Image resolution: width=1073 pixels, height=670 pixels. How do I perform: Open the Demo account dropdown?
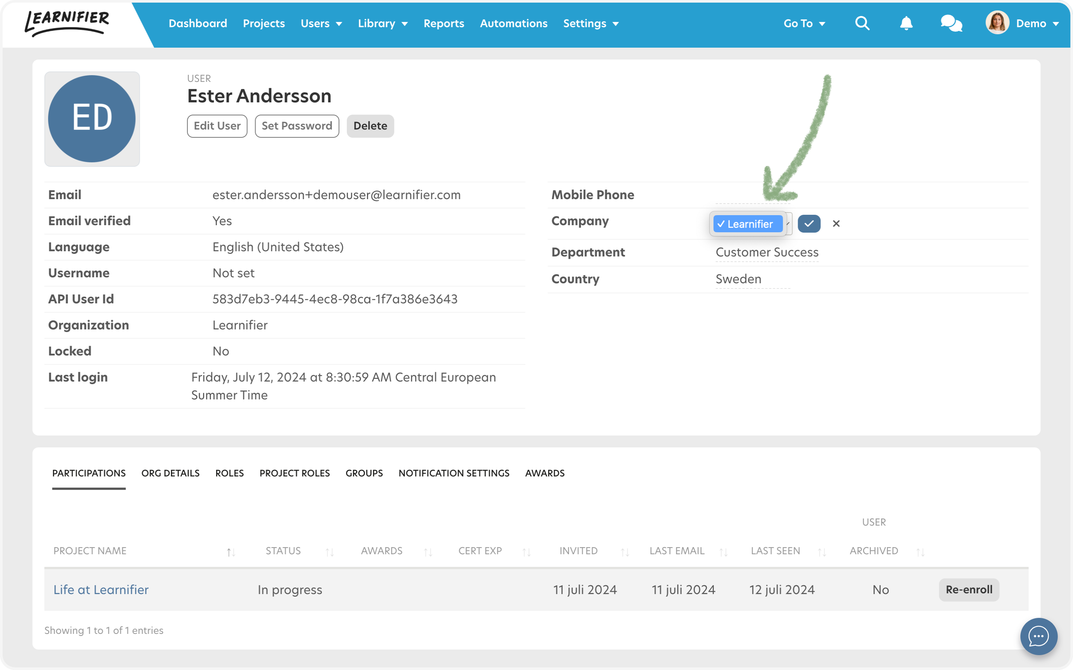coord(1038,23)
